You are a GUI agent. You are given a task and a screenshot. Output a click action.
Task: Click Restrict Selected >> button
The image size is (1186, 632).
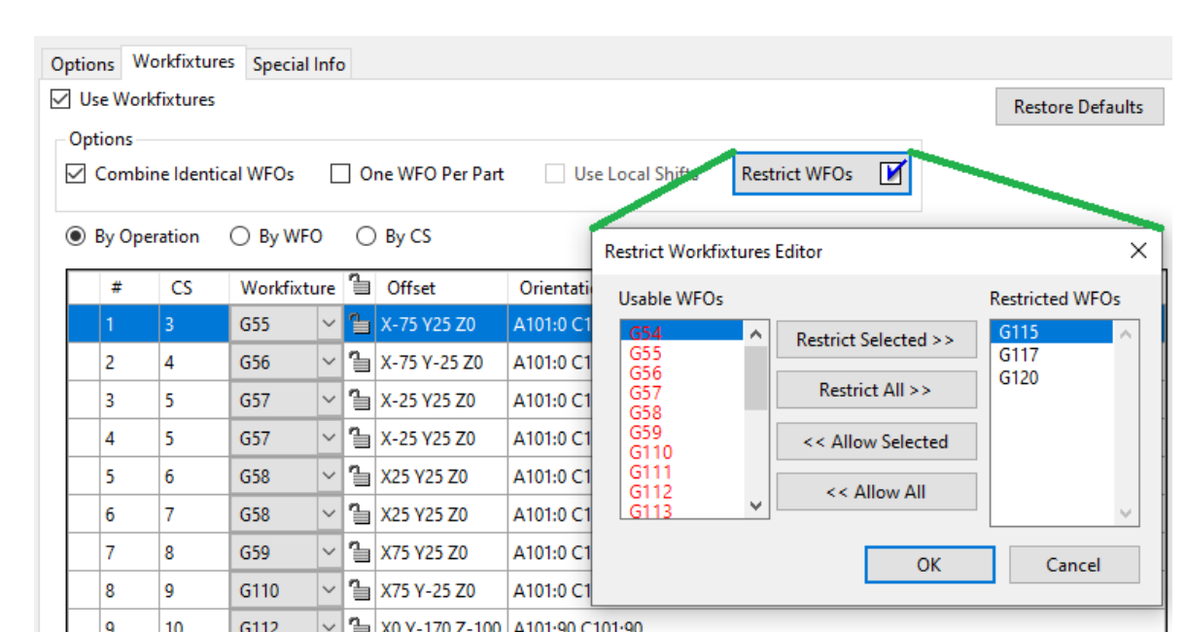point(876,339)
